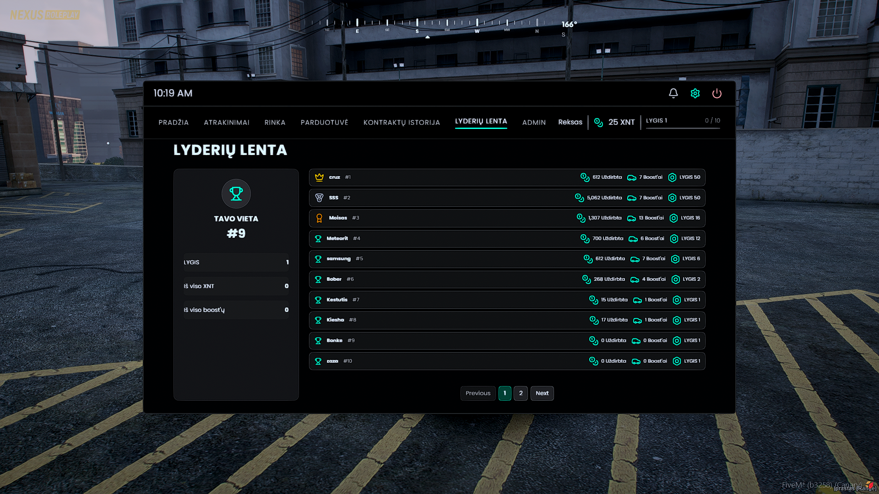Click the LYGIS 1 progress bar

683,128
